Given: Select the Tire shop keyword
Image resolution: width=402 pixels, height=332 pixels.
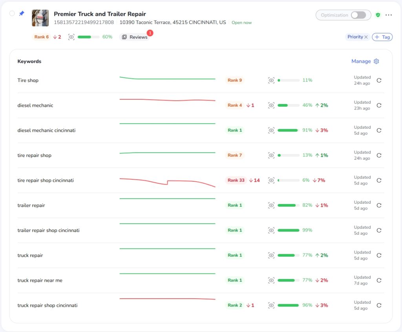Looking at the screenshot, I should point(28,80).
